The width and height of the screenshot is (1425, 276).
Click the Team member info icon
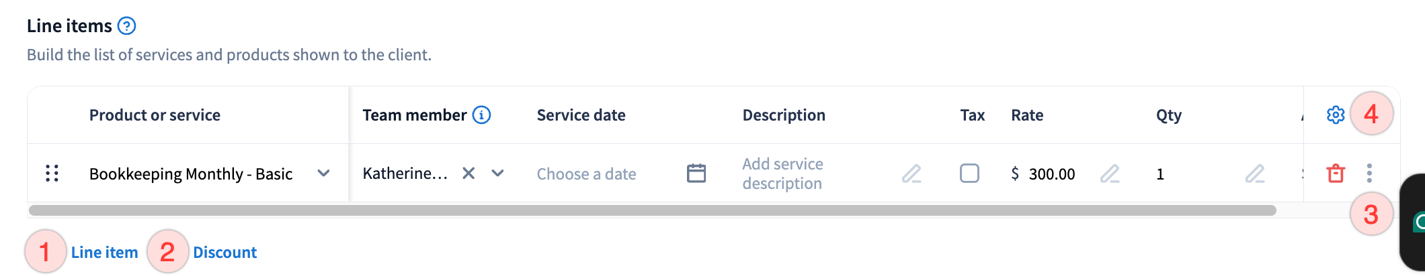481,115
